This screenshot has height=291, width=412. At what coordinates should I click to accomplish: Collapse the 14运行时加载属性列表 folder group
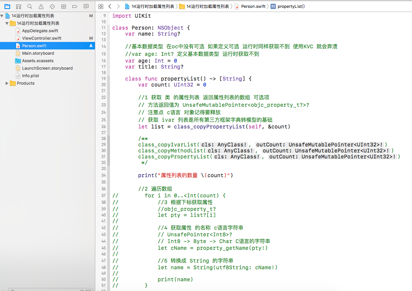pyautogui.click(x=7, y=23)
